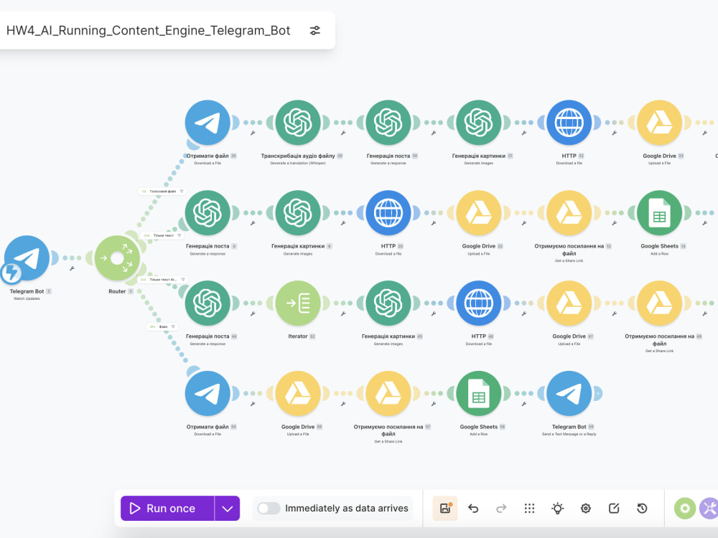Click the Watch Updates subtitle under Telegram Bot
Screen dimensions: 718x538
click(27, 298)
